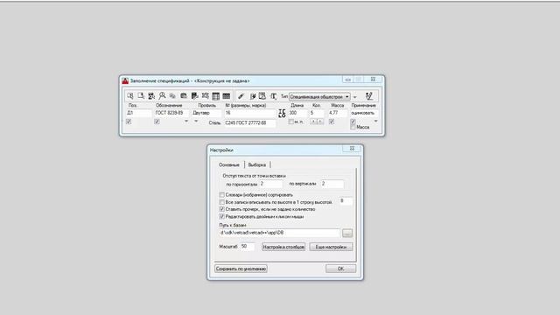Toggle the checkbox under the Поз. field

coord(129,122)
